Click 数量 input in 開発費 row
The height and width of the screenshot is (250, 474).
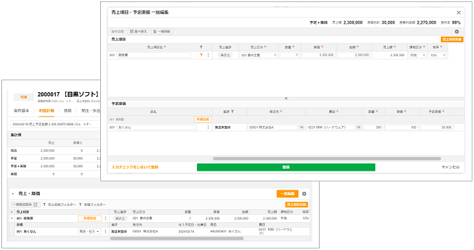[x=290, y=55]
